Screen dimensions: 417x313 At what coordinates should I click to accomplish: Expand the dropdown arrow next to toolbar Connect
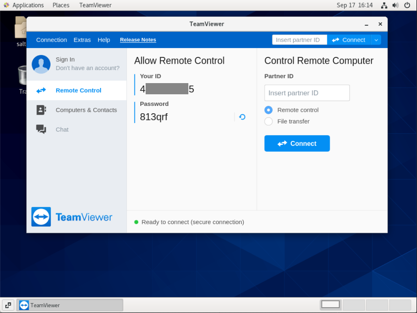pyautogui.click(x=376, y=40)
